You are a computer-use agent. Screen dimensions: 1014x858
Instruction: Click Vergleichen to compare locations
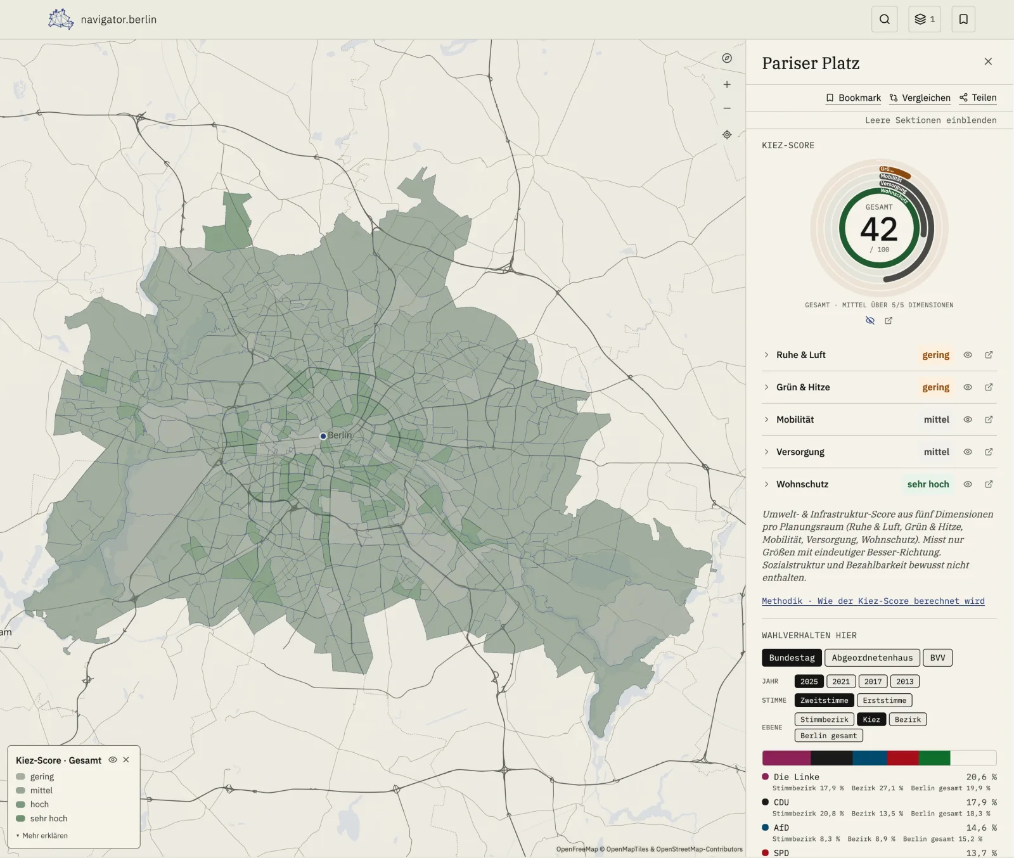click(920, 98)
